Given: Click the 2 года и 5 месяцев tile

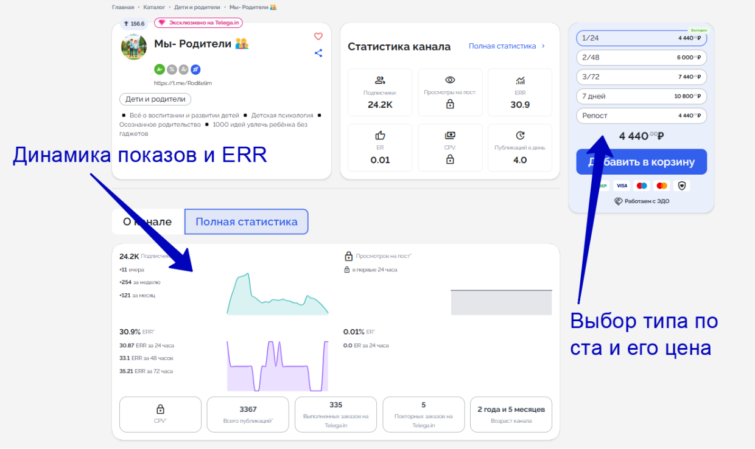Looking at the screenshot, I should (511, 414).
